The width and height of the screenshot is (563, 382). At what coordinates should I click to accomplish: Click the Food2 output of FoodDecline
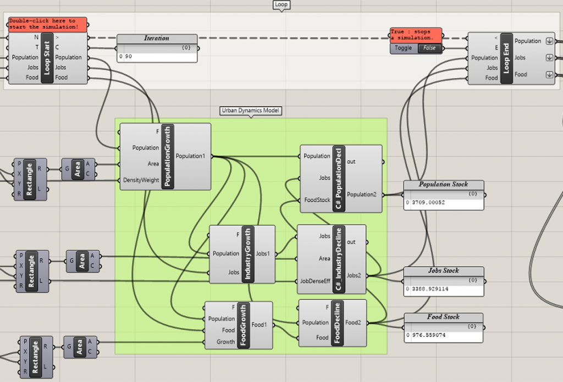(353, 323)
